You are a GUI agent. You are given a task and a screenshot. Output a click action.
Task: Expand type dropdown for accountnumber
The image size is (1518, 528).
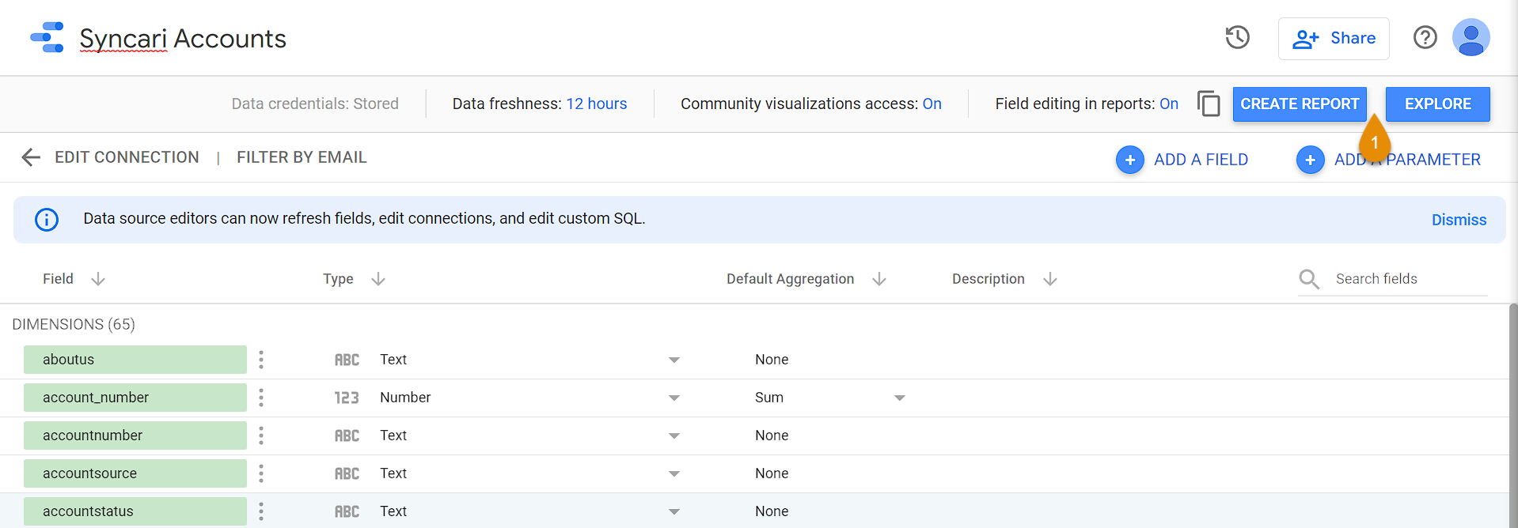[674, 436]
